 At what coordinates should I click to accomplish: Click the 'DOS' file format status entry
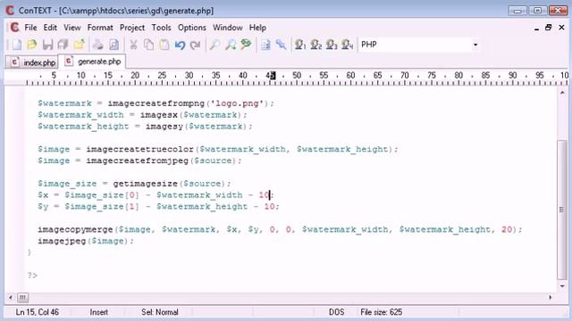[336, 312]
